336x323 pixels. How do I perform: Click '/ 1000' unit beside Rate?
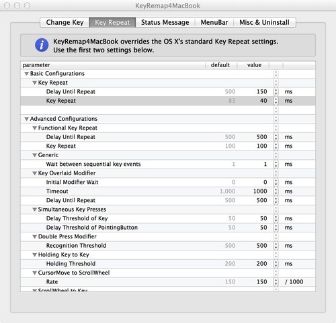pyautogui.click(x=294, y=282)
